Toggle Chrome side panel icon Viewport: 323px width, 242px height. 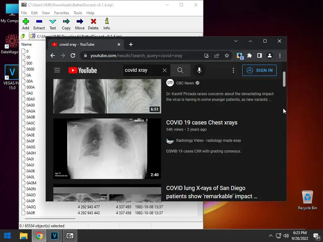(260, 55)
